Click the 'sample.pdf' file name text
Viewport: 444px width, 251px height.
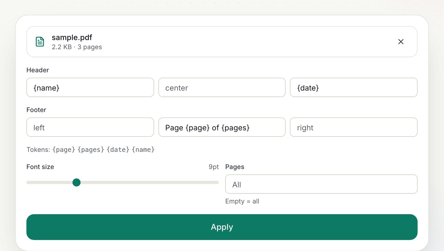coord(72,37)
